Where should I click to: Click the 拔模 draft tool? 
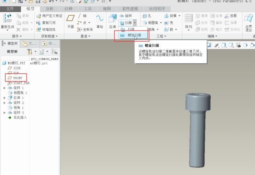(x=170, y=16)
